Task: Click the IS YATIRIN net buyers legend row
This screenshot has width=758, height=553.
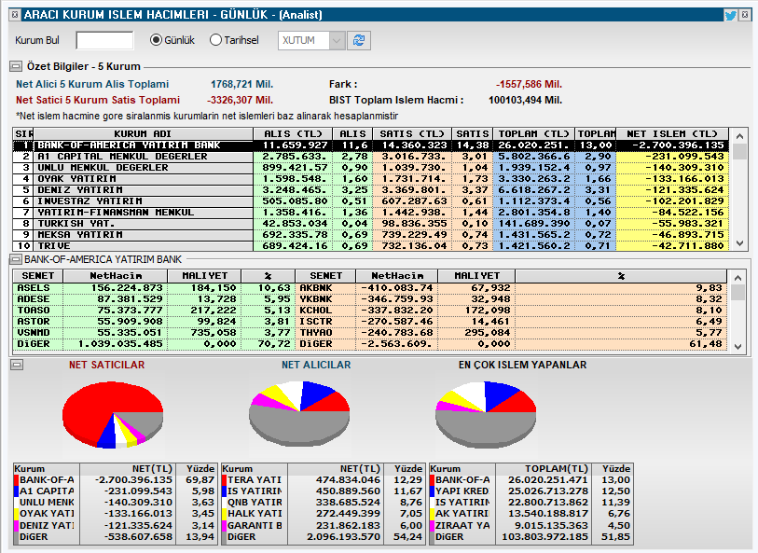Action: coord(323,491)
